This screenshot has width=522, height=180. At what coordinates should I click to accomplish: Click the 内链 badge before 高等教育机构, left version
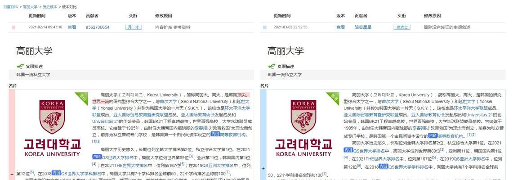pos(215,134)
